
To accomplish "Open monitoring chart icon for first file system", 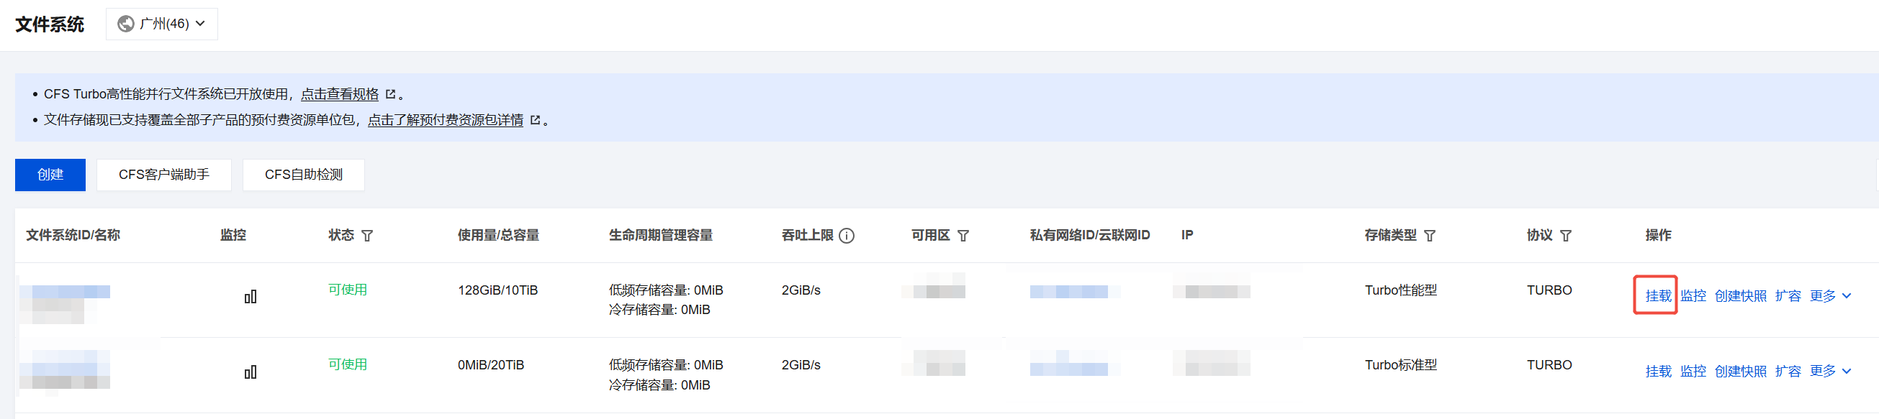I will [x=251, y=297].
